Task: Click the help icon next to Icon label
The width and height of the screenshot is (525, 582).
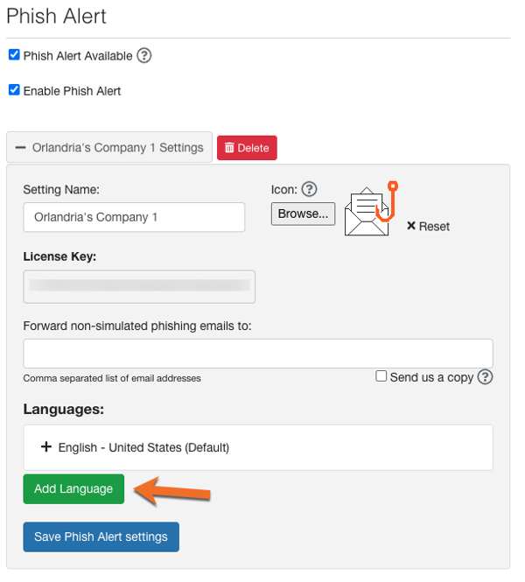Action: (308, 189)
